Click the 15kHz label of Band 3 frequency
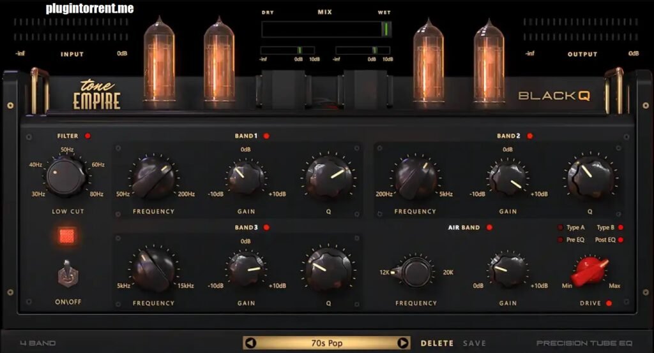Screen dimensions: 654x353 (x=186, y=285)
